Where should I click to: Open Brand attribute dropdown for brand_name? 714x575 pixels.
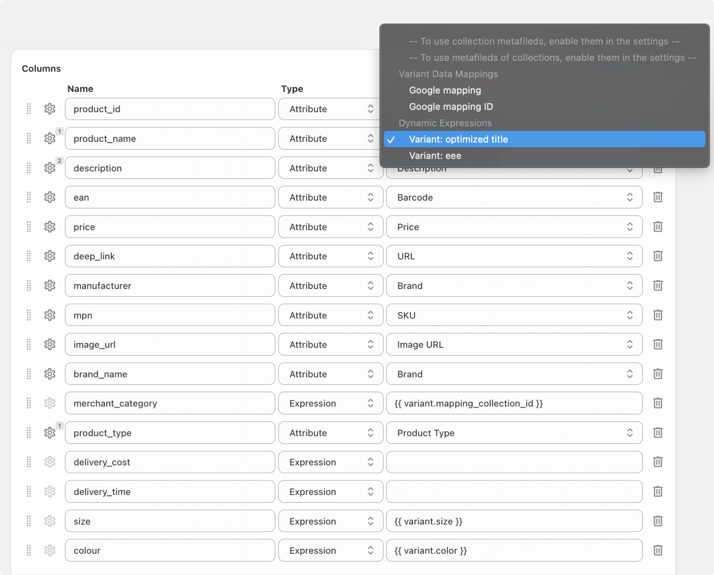click(x=514, y=374)
